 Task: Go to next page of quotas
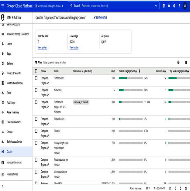181,188
